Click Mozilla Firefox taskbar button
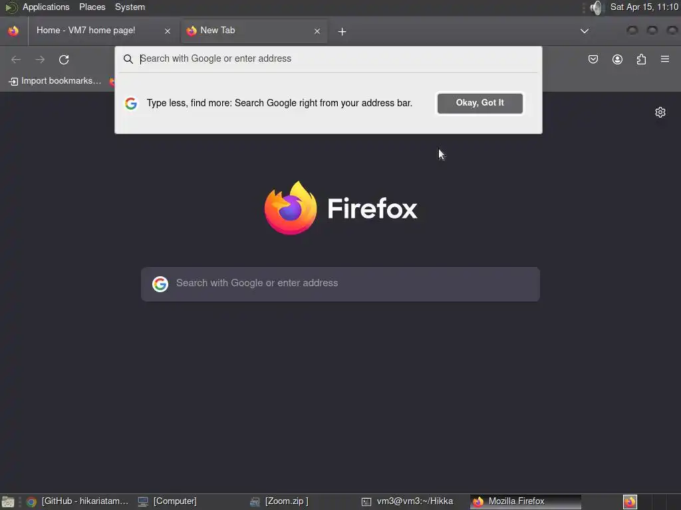 (x=525, y=502)
